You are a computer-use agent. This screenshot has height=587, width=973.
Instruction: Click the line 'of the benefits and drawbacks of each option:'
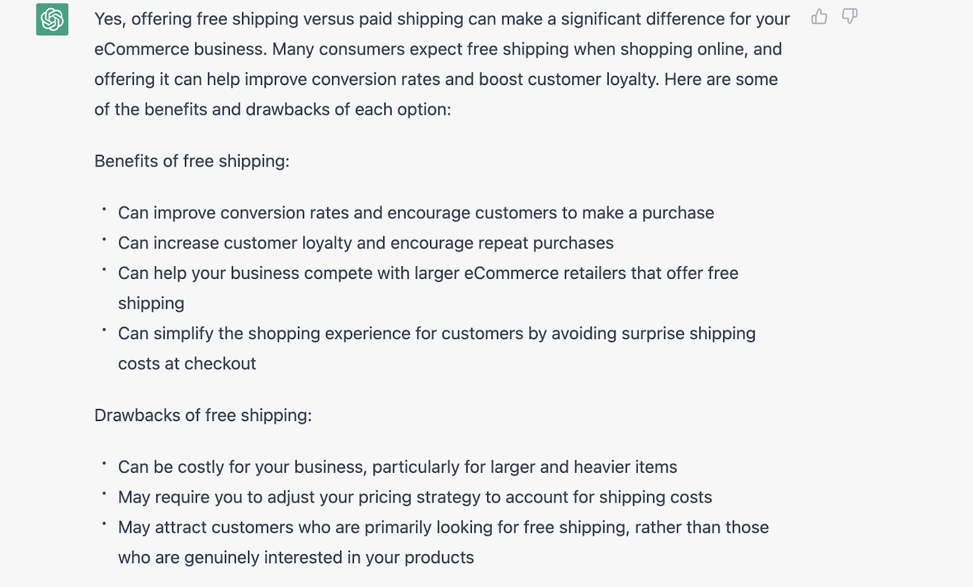click(x=272, y=109)
